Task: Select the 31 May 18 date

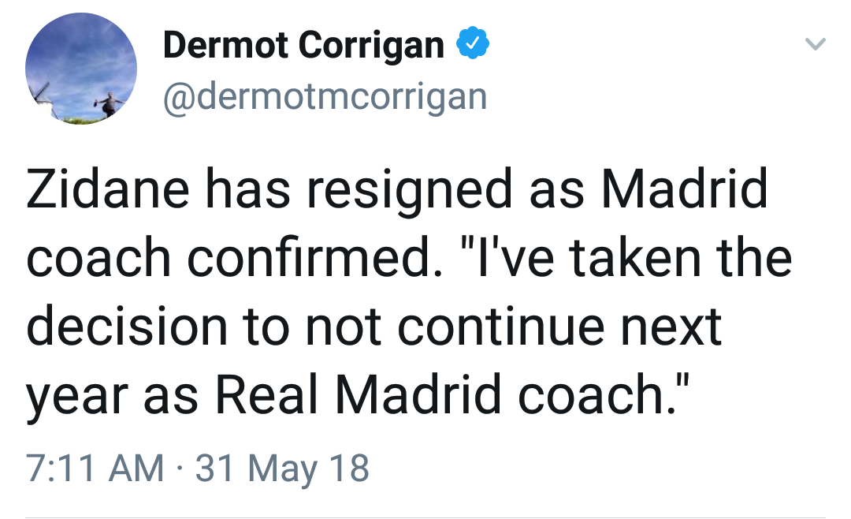Action: coord(282,468)
